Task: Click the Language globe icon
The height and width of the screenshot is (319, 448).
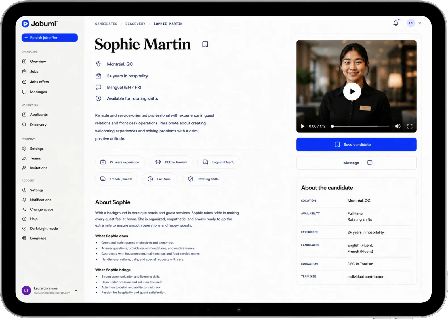Action: coord(24,238)
